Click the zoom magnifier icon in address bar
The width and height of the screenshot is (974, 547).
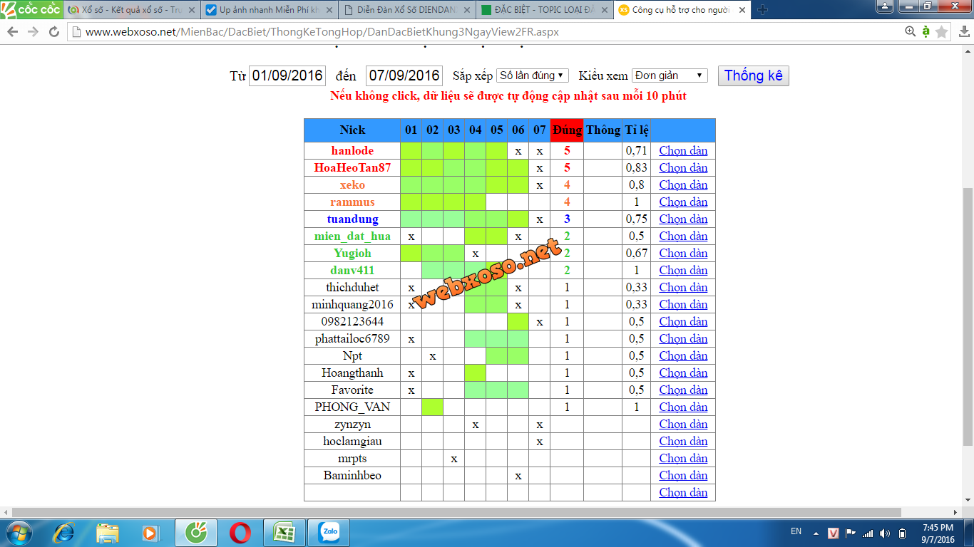coord(910,32)
